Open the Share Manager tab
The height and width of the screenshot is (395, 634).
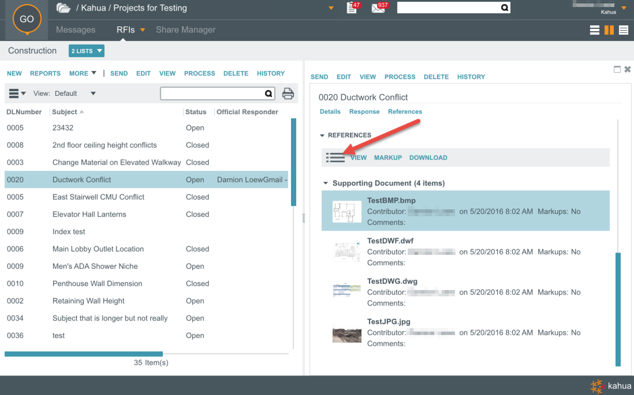pos(185,30)
